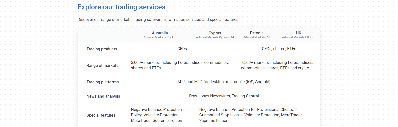Click the MT5 and MT4 platforms cell
398x127 pixels.
224,82
